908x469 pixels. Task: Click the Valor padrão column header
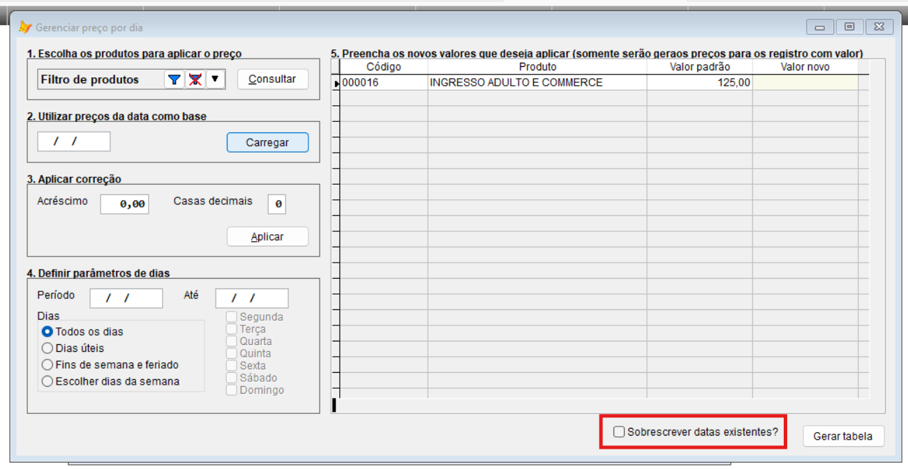click(699, 67)
